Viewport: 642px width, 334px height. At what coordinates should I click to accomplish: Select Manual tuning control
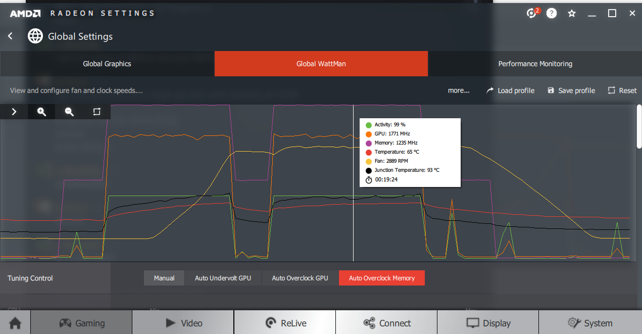[x=164, y=278]
